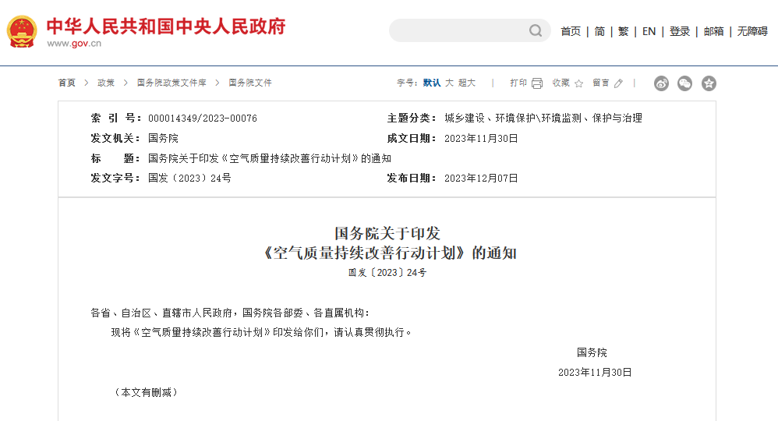The width and height of the screenshot is (778, 421).
Task: Share the page to Weibo
Action: pyautogui.click(x=661, y=83)
